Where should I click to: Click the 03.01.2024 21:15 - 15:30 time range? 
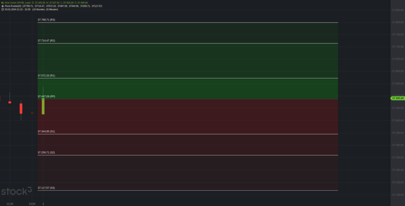tap(18, 9)
